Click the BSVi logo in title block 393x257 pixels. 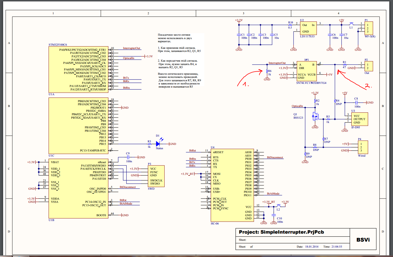pyautogui.click(x=363, y=240)
